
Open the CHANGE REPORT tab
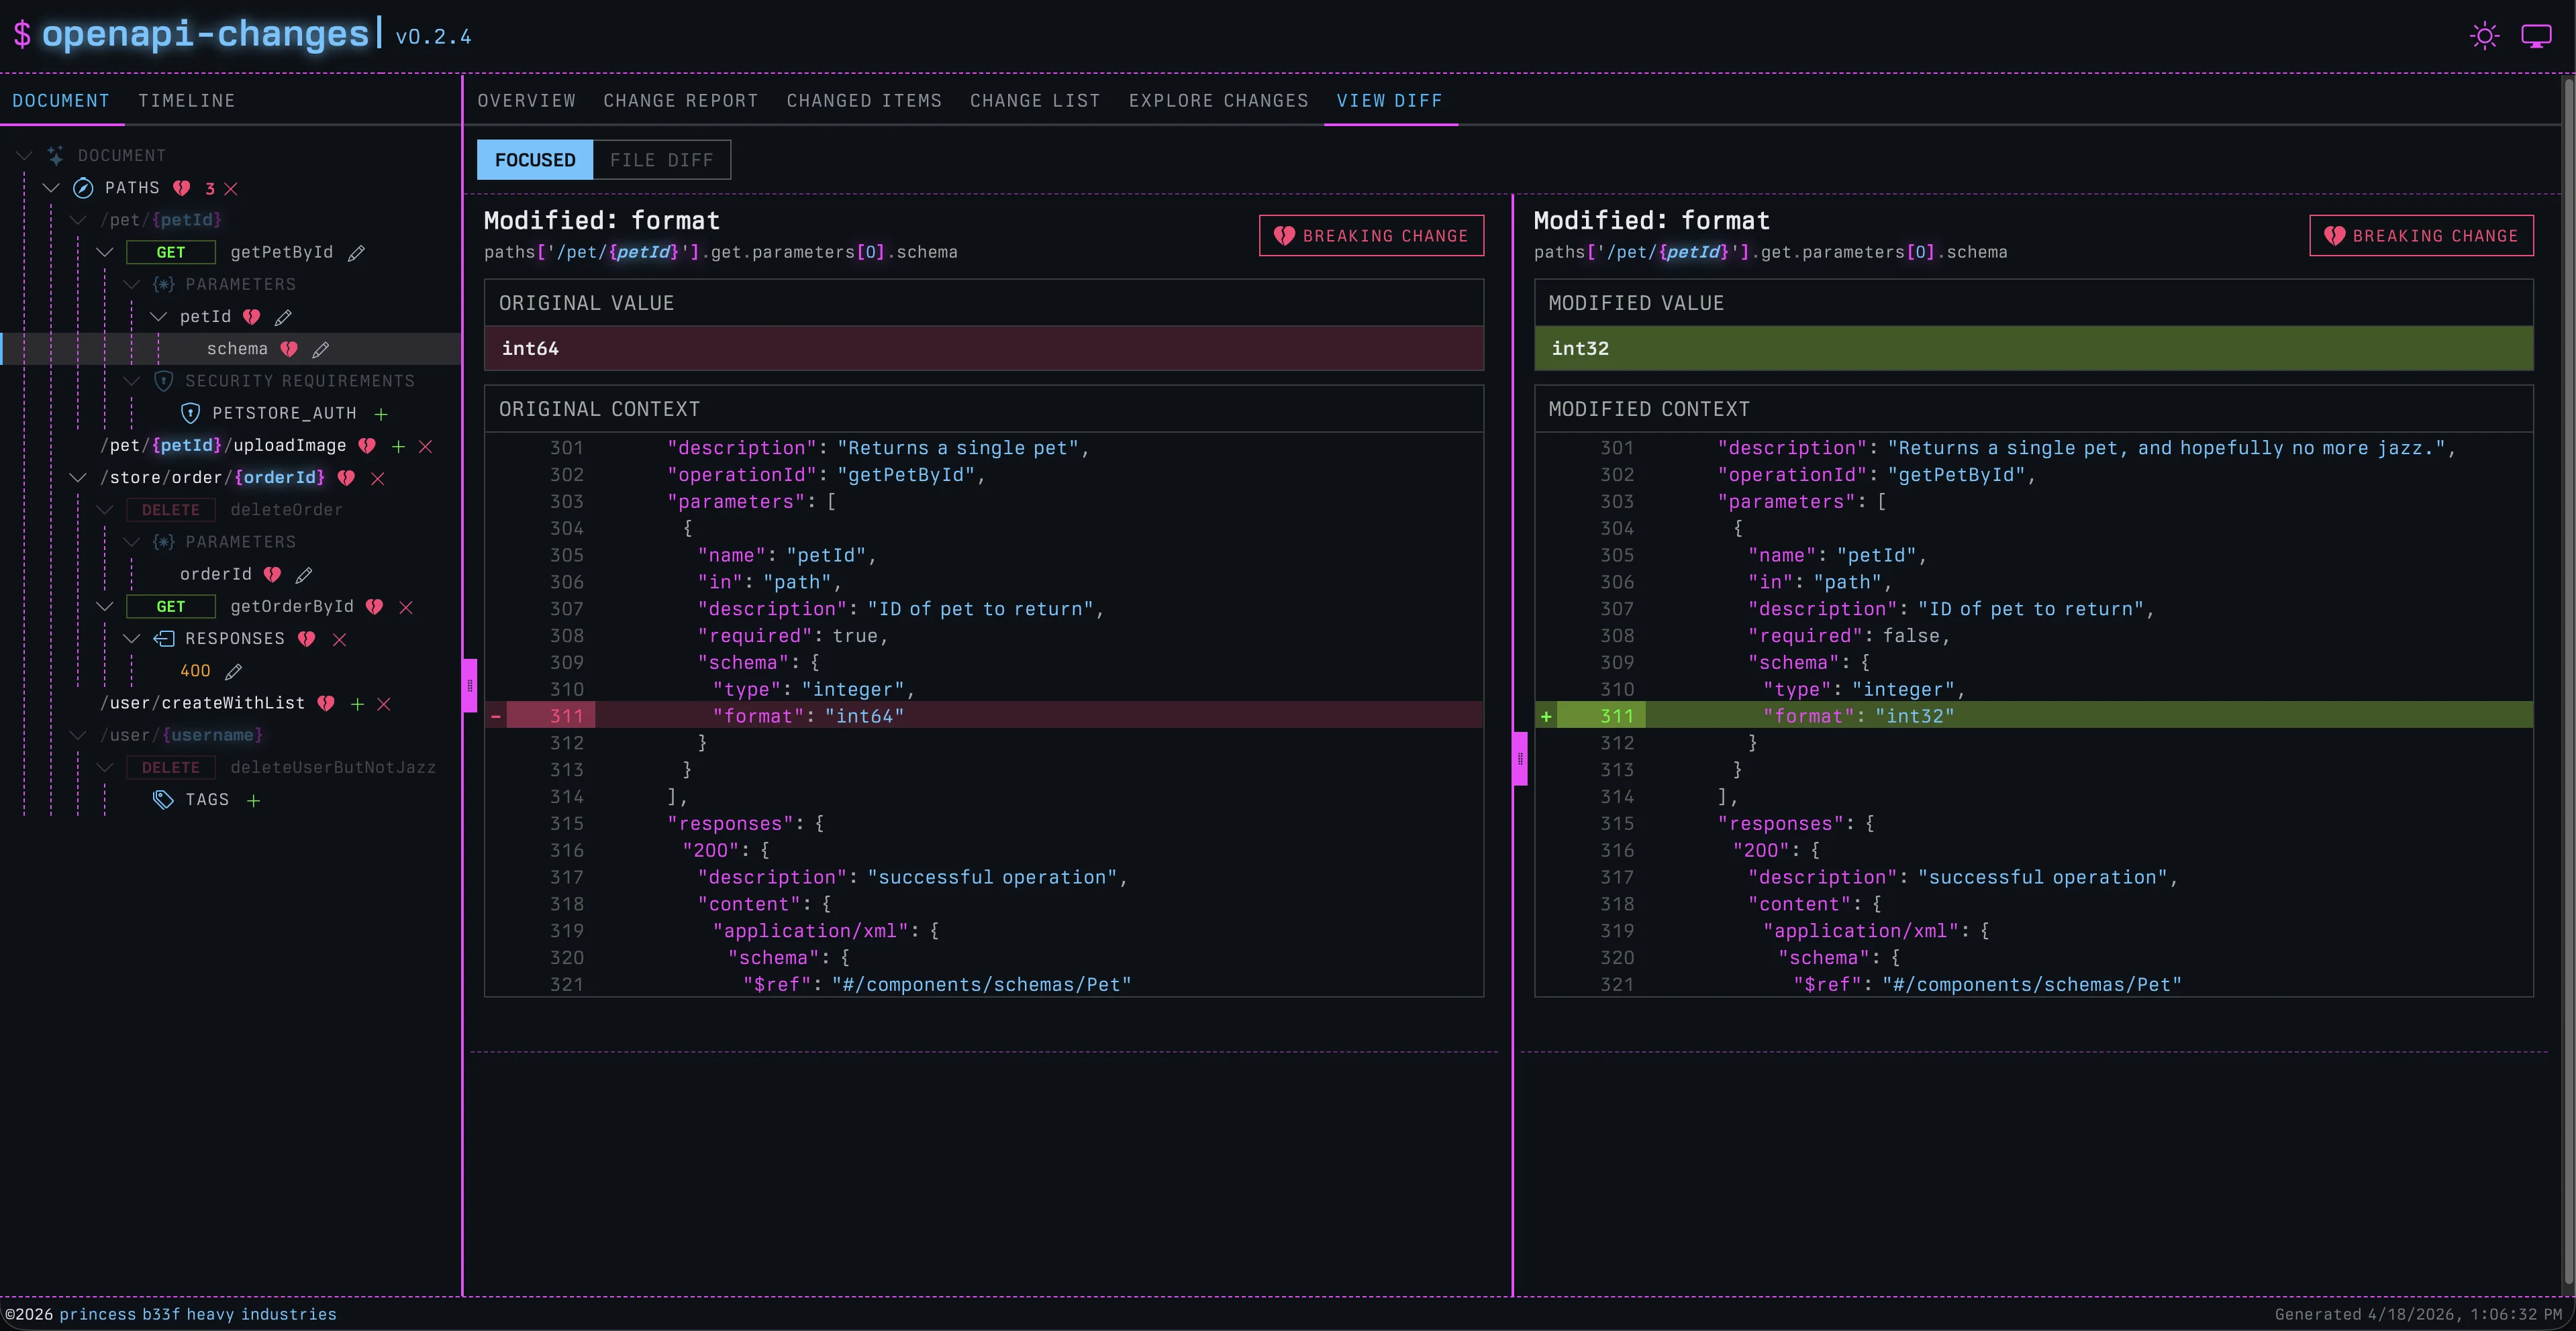tap(680, 101)
